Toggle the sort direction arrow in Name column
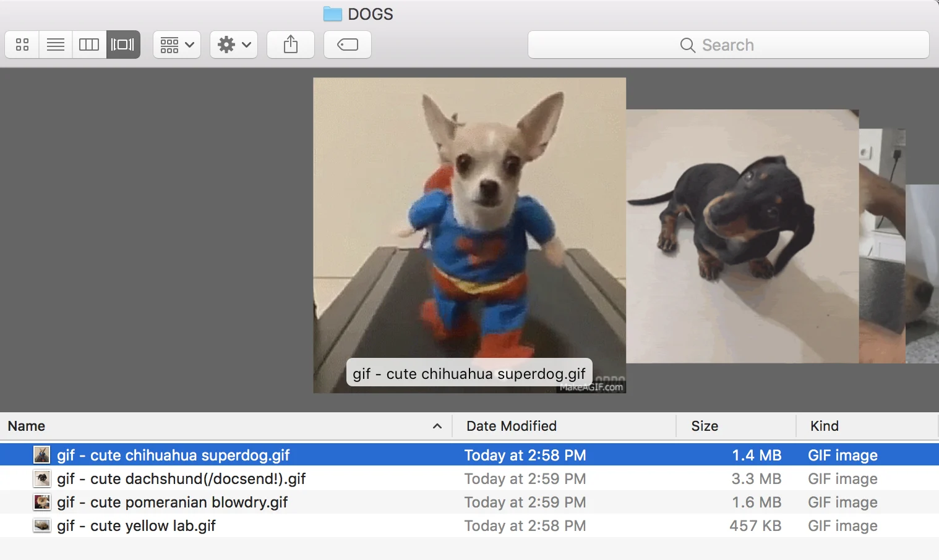This screenshot has width=939, height=560. pyautogui.click(x=437, y=426)
